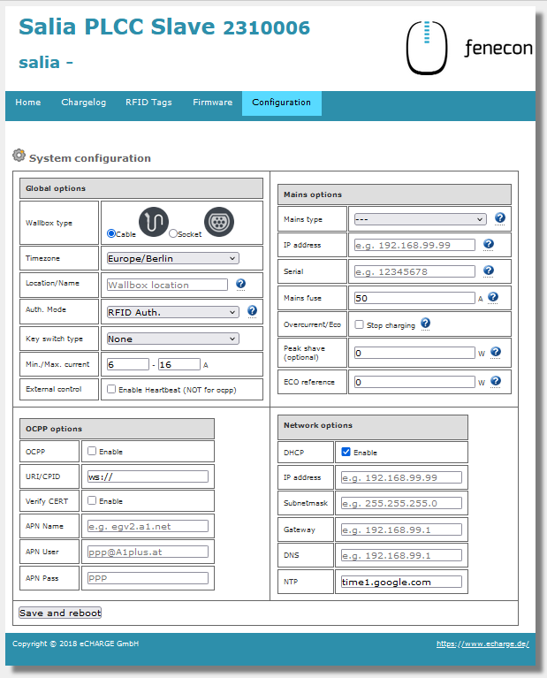The image size is (547, 678).
Task: Open help for the Auth. Mode setting
Action: pyautogui.click(x=252, y=310)
